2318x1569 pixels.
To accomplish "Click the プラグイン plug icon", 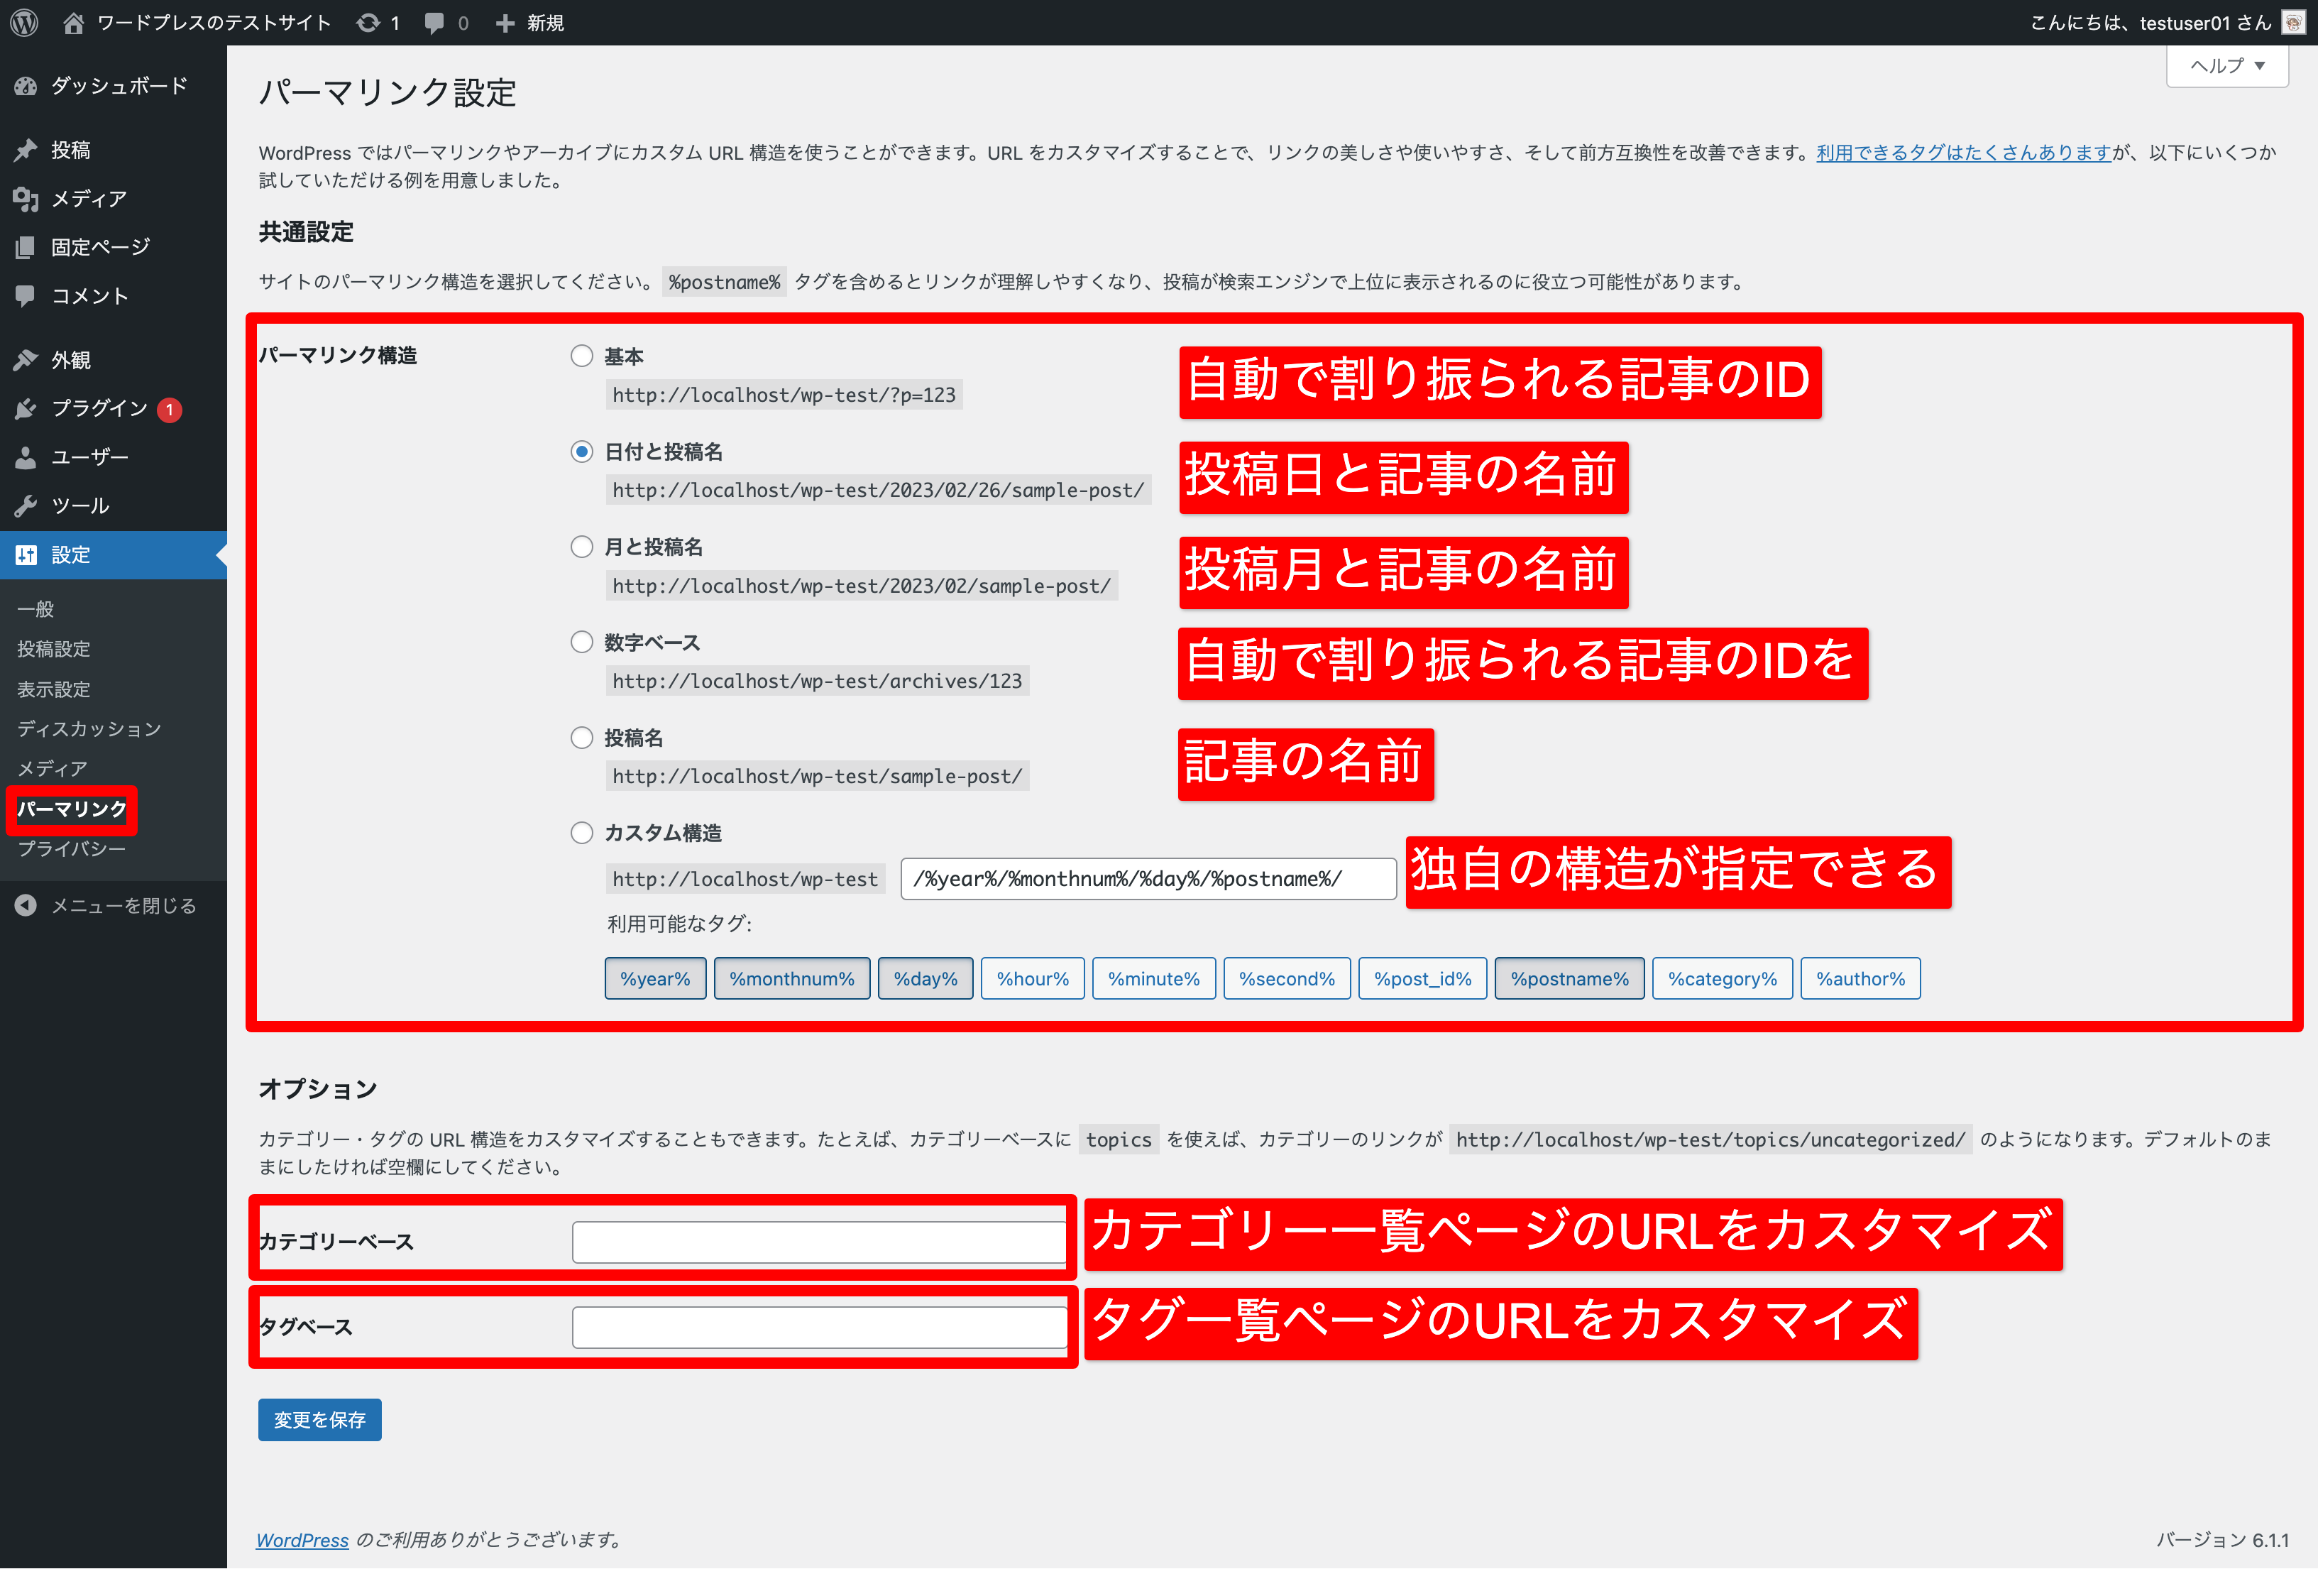I will (26, 408).
